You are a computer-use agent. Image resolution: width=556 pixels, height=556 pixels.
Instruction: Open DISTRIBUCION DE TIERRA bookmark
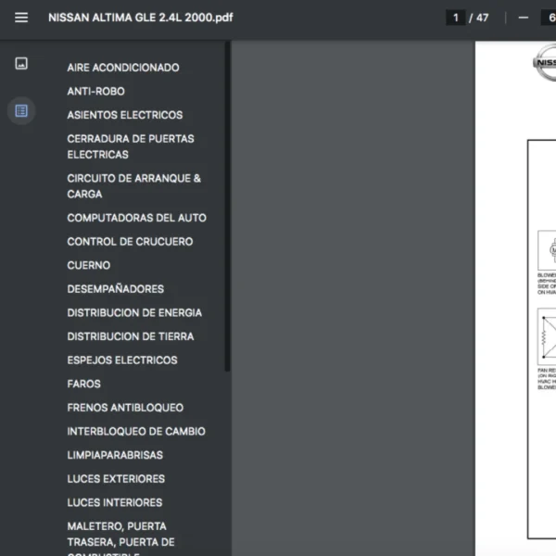tap(131, 336)
